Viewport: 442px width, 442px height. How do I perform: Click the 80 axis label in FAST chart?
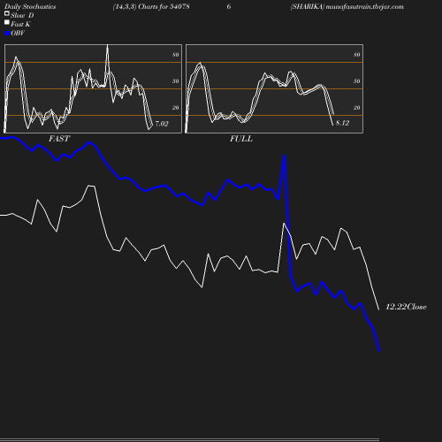coord(176,55)
